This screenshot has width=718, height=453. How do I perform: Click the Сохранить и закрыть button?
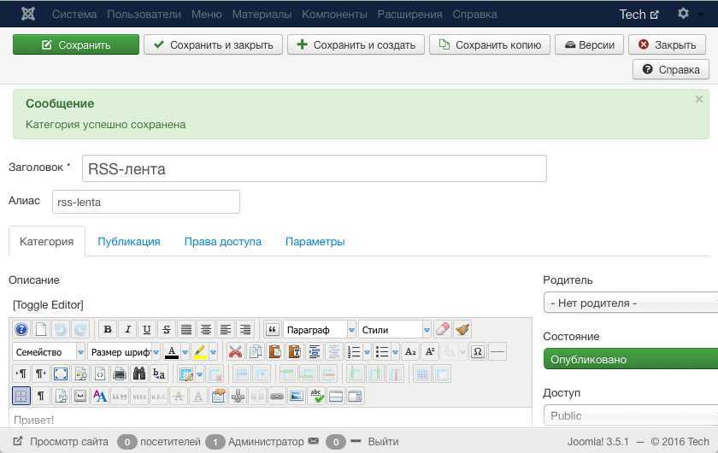coord(213,45)
